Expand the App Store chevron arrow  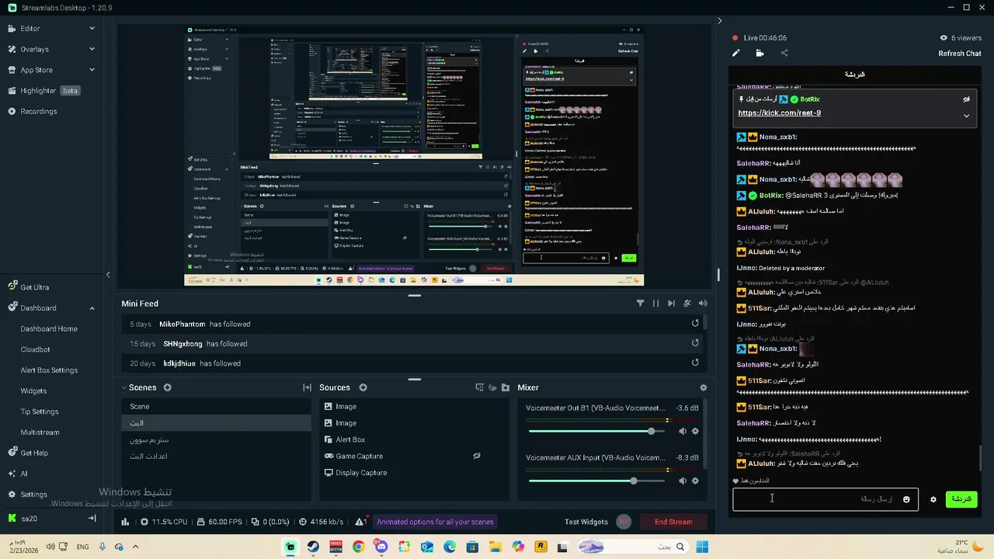[92, 70]
